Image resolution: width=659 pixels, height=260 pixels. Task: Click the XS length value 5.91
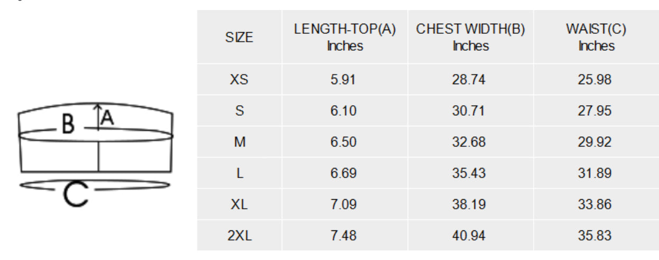click(344, 80)
